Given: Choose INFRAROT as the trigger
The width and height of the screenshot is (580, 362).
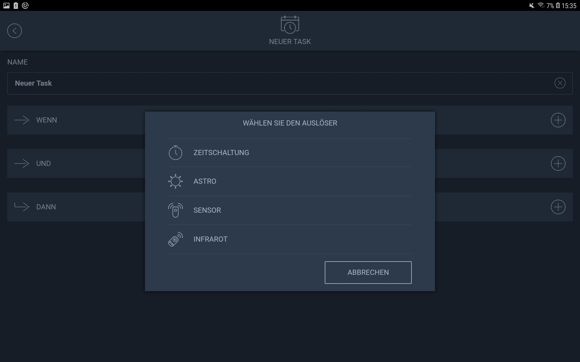Looking at the screenshot, I should point(211,239).
